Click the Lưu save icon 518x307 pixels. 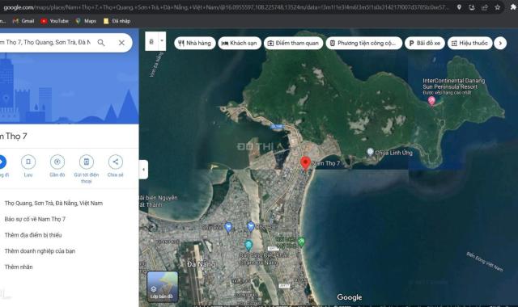pyautogui.click(x=28, y=162)
